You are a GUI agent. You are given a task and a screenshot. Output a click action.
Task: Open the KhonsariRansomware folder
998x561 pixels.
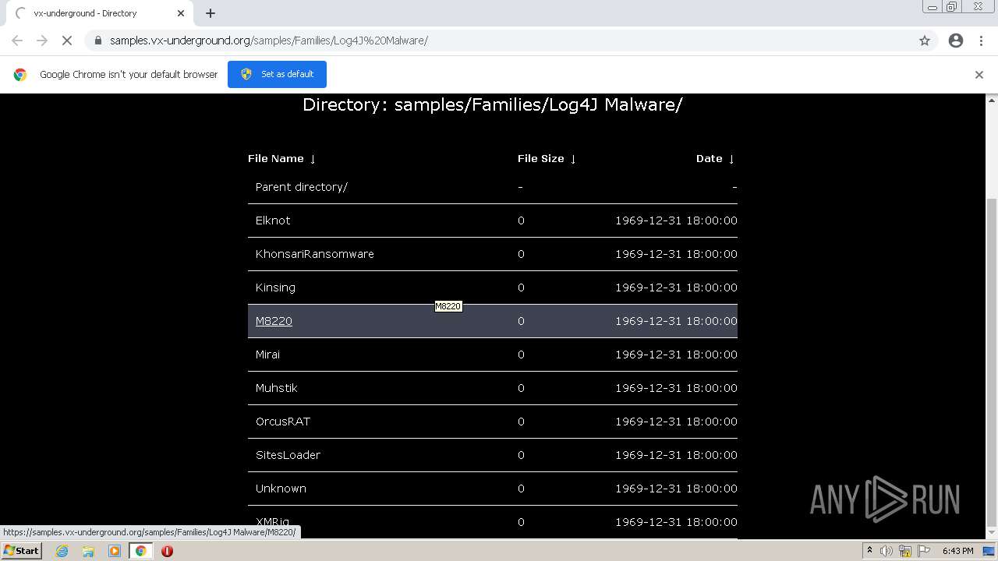(315, 254)
